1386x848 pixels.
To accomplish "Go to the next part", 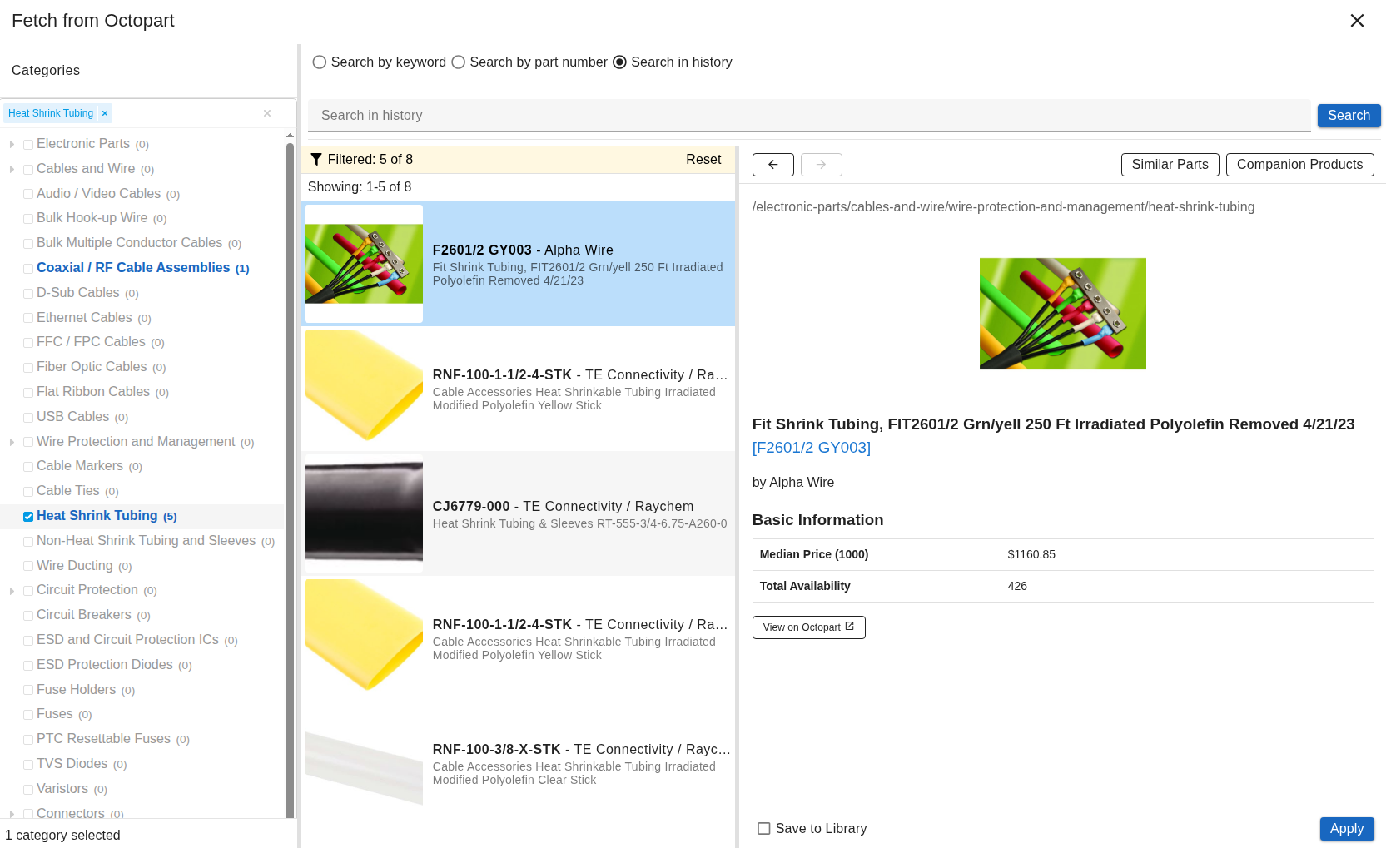I will [822, 165].
